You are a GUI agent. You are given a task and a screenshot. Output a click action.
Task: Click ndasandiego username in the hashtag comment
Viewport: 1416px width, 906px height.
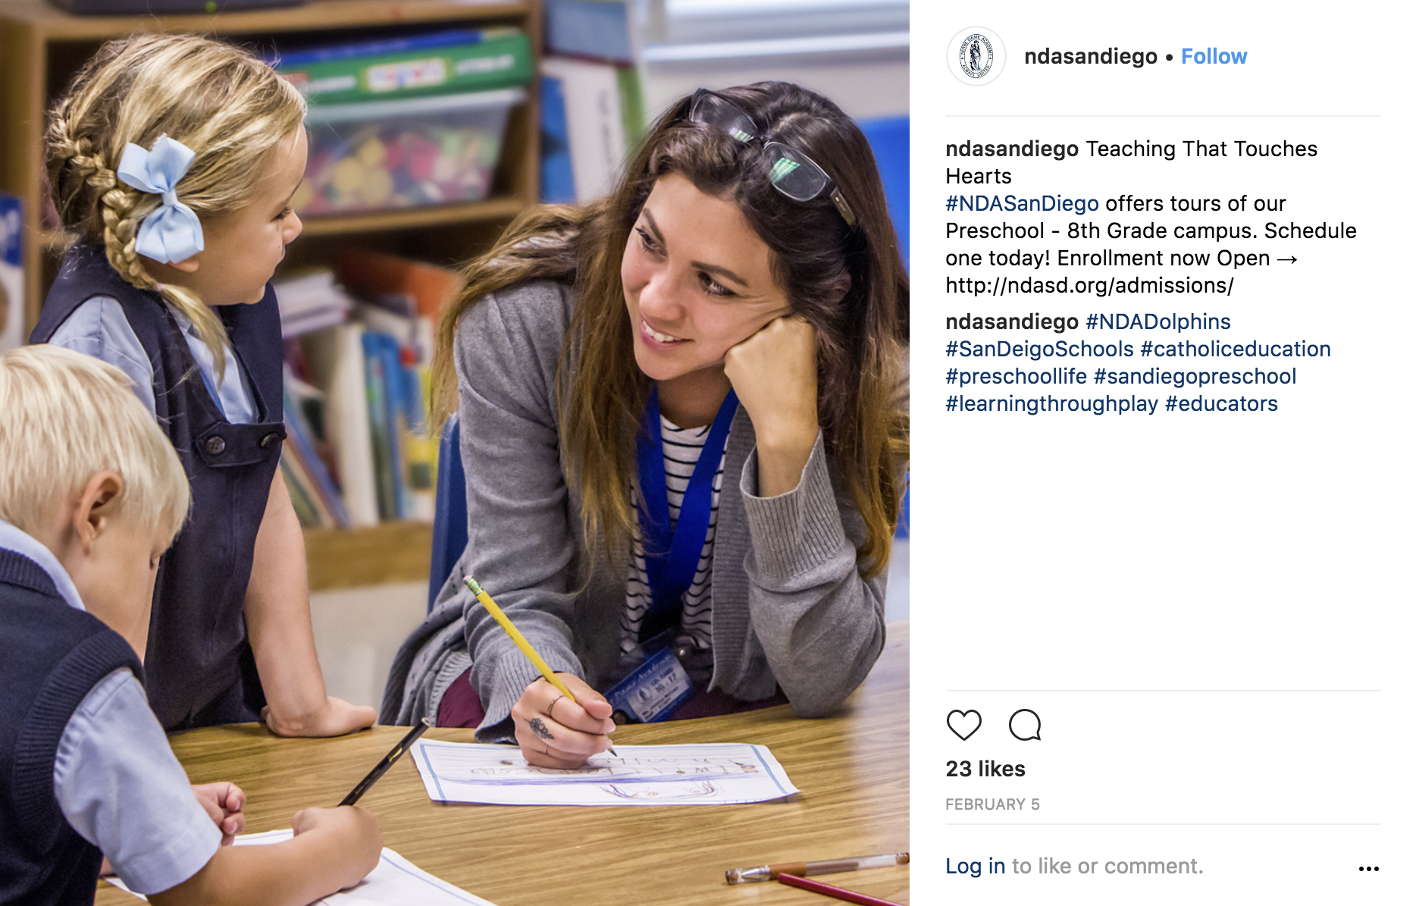coord(1012,321)
